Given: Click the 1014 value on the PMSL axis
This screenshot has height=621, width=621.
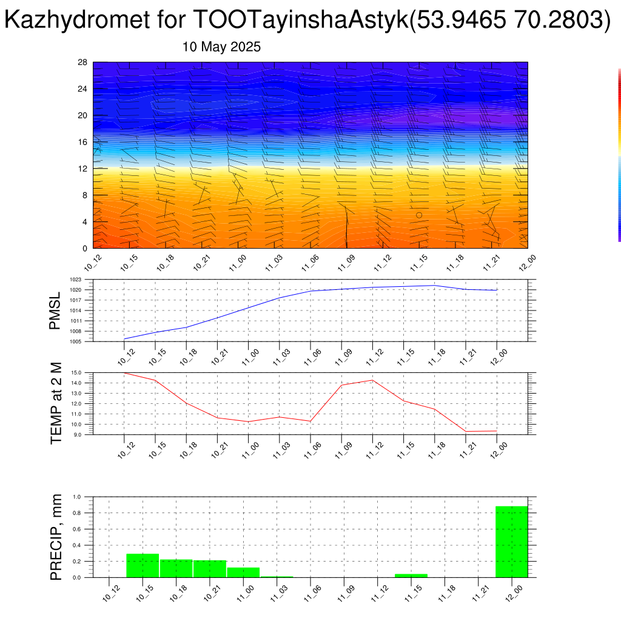Looking at the screenshot, I should click(x=76, y=310).
